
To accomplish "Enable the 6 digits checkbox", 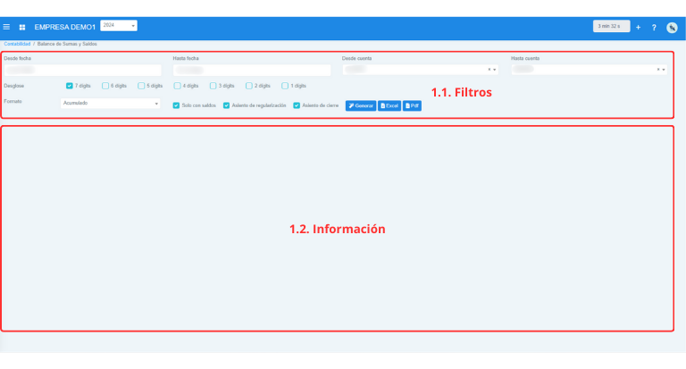I will (105, 86).
